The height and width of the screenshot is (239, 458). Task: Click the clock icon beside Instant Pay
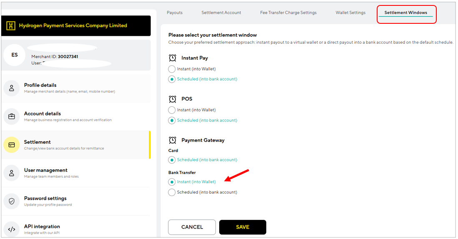(x=173, y=58)
